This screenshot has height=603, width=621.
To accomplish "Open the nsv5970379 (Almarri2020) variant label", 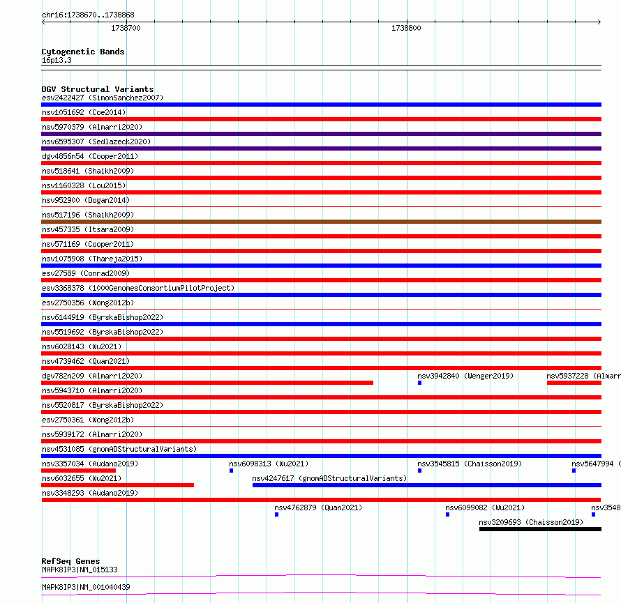I will pos(92,127).
